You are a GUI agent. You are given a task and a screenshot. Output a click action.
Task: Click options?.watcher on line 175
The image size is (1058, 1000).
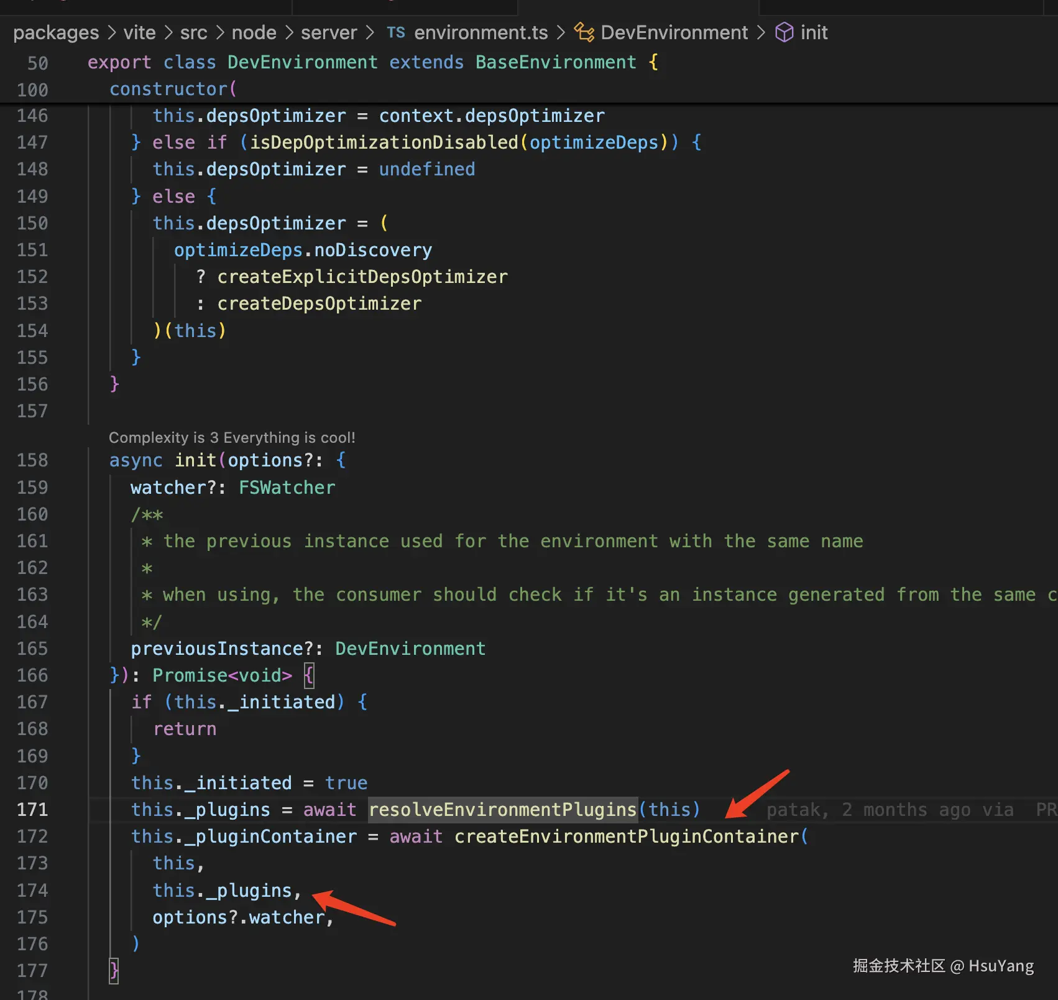click(x=239, y=917)
